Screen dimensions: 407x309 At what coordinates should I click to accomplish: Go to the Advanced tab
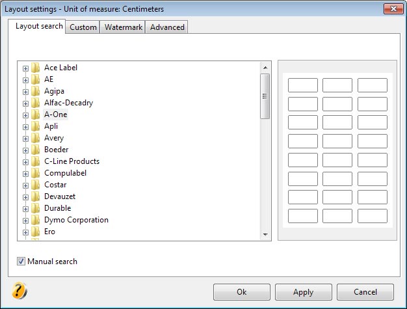pyautogui.click(x=167, y=27)
